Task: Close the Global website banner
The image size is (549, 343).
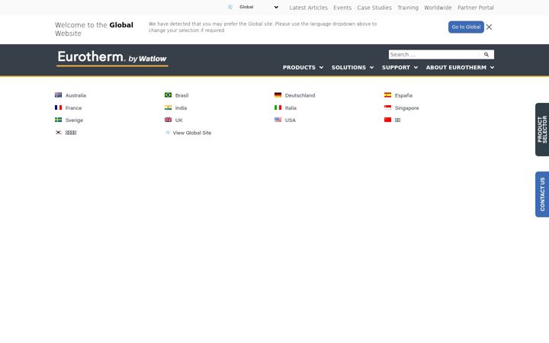Action: [489, 27]
